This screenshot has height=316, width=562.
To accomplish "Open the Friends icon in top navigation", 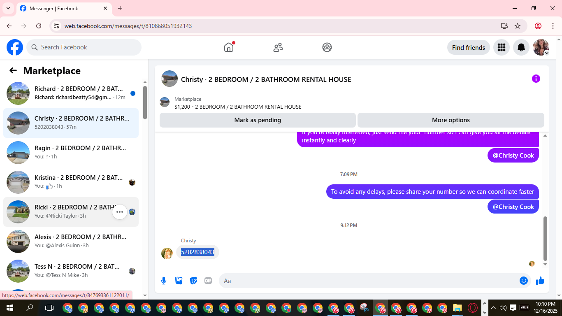I will pyautogui.click(x=278, y=47).
